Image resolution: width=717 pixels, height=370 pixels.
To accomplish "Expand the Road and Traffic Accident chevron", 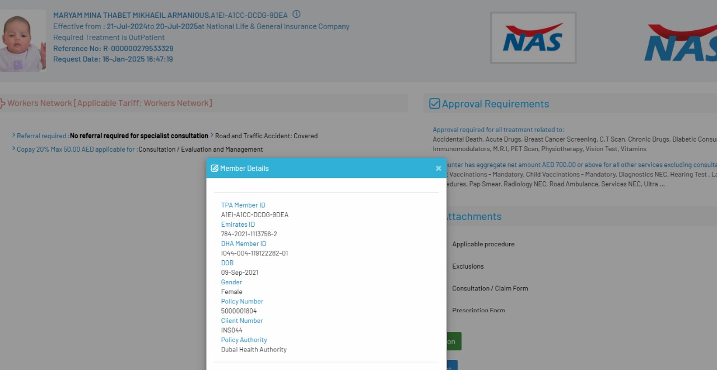I will [212, 135].
